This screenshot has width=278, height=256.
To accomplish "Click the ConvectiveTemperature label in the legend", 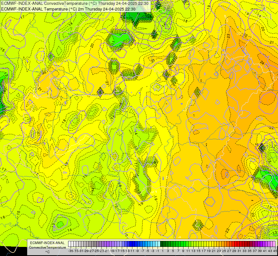I will [x=47, y=247].
